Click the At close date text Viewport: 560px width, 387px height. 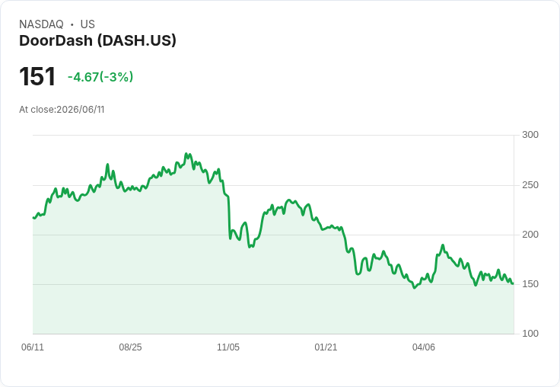pyautogui.click(x=62, y=110)
